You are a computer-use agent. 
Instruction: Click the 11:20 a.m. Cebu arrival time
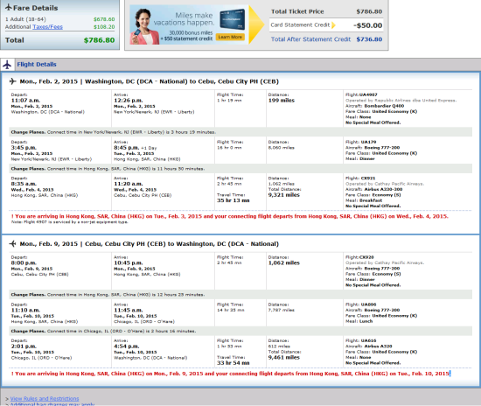click(x=128, y=184)
